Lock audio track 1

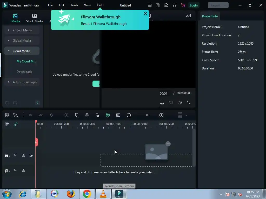coord(15,171)
